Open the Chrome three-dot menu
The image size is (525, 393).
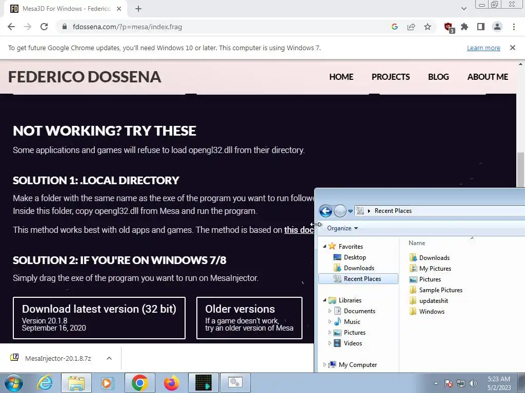tap(514, 27)
